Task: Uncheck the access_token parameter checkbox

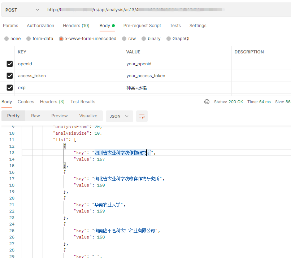Action: tap(10, 76)
